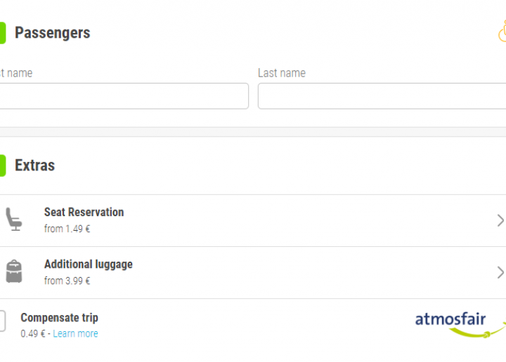
Task: Click the Last name field label
Action: [x=281, y=73]
